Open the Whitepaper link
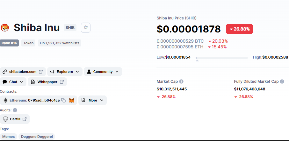Image resolution: width=289 pixels, height=141 pixels. click(47, 82)
